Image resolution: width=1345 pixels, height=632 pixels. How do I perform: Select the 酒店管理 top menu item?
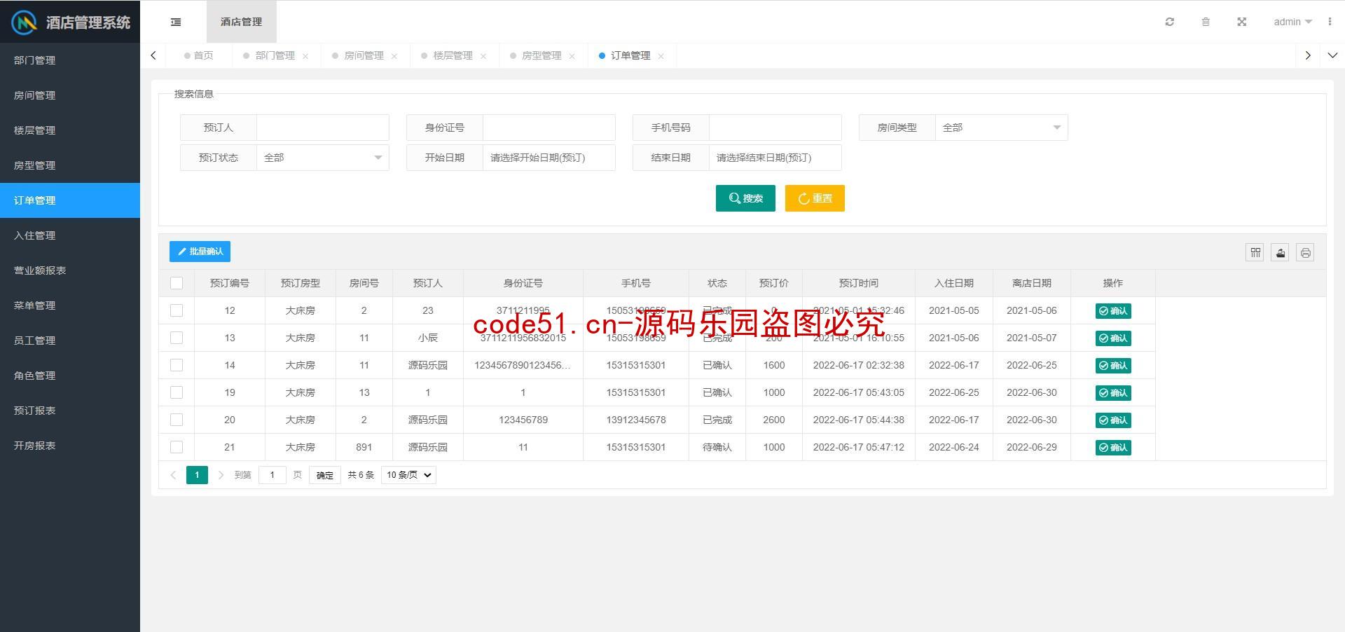coord(241,22)
